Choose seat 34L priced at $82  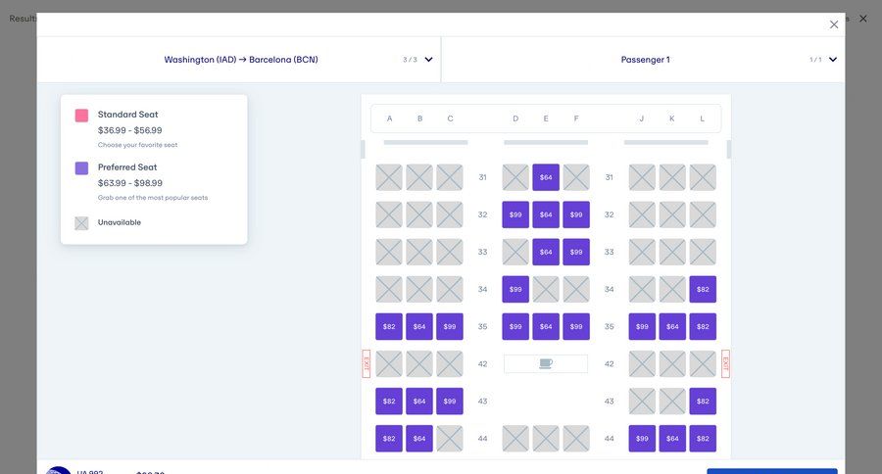click(x=703, y=289)
